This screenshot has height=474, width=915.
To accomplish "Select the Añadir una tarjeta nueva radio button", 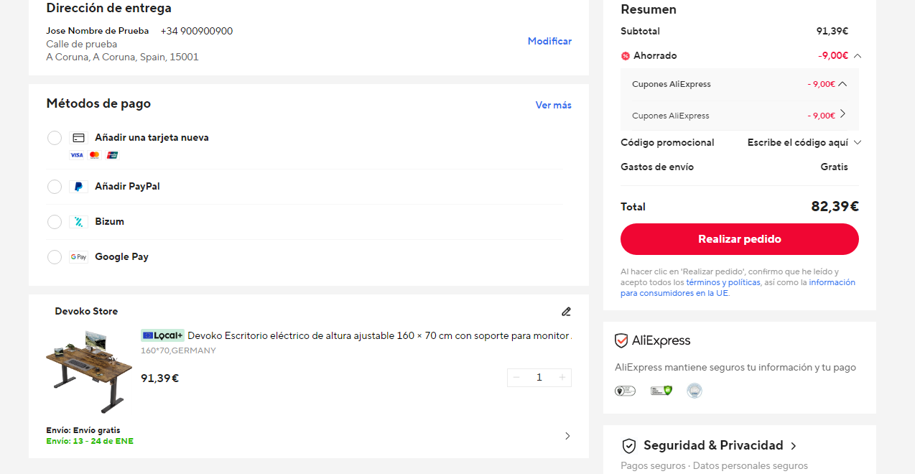I will tap(55, 138).
